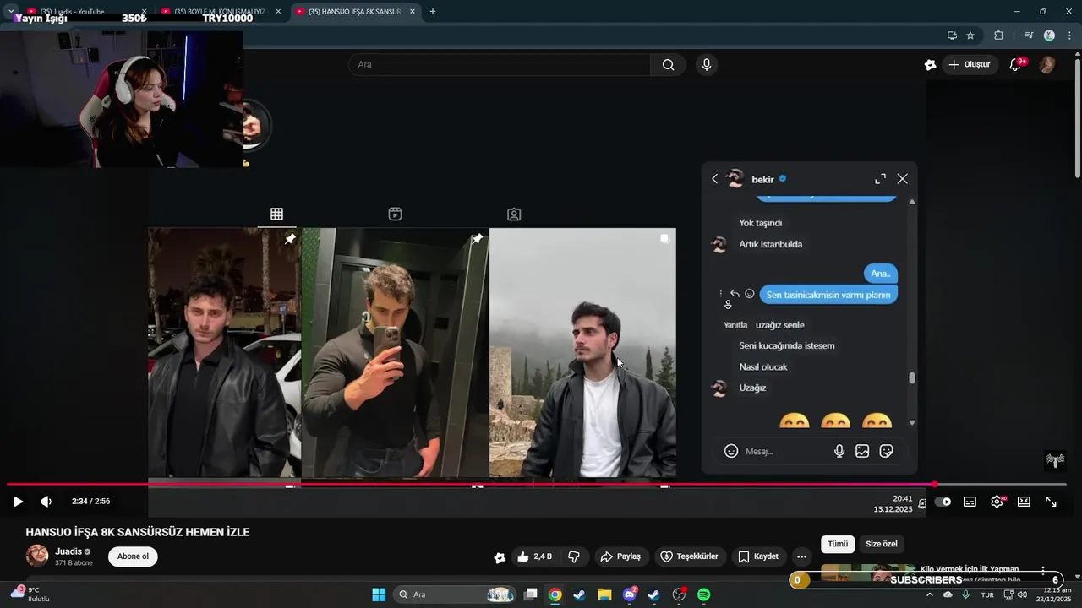The width and height of the screenshot is (1082, 608).
Task: Start voice search with microphone icon
Action: pyautogui.click(x=707, y=65)
